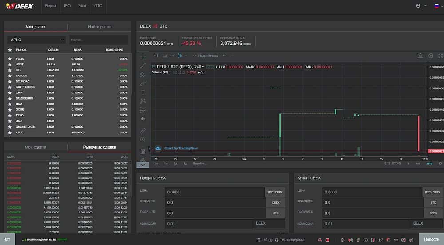The height and width of the screenshot is (245, 444).
Task: Open the APLC market dropdown
Action: (x=36, y=40)
